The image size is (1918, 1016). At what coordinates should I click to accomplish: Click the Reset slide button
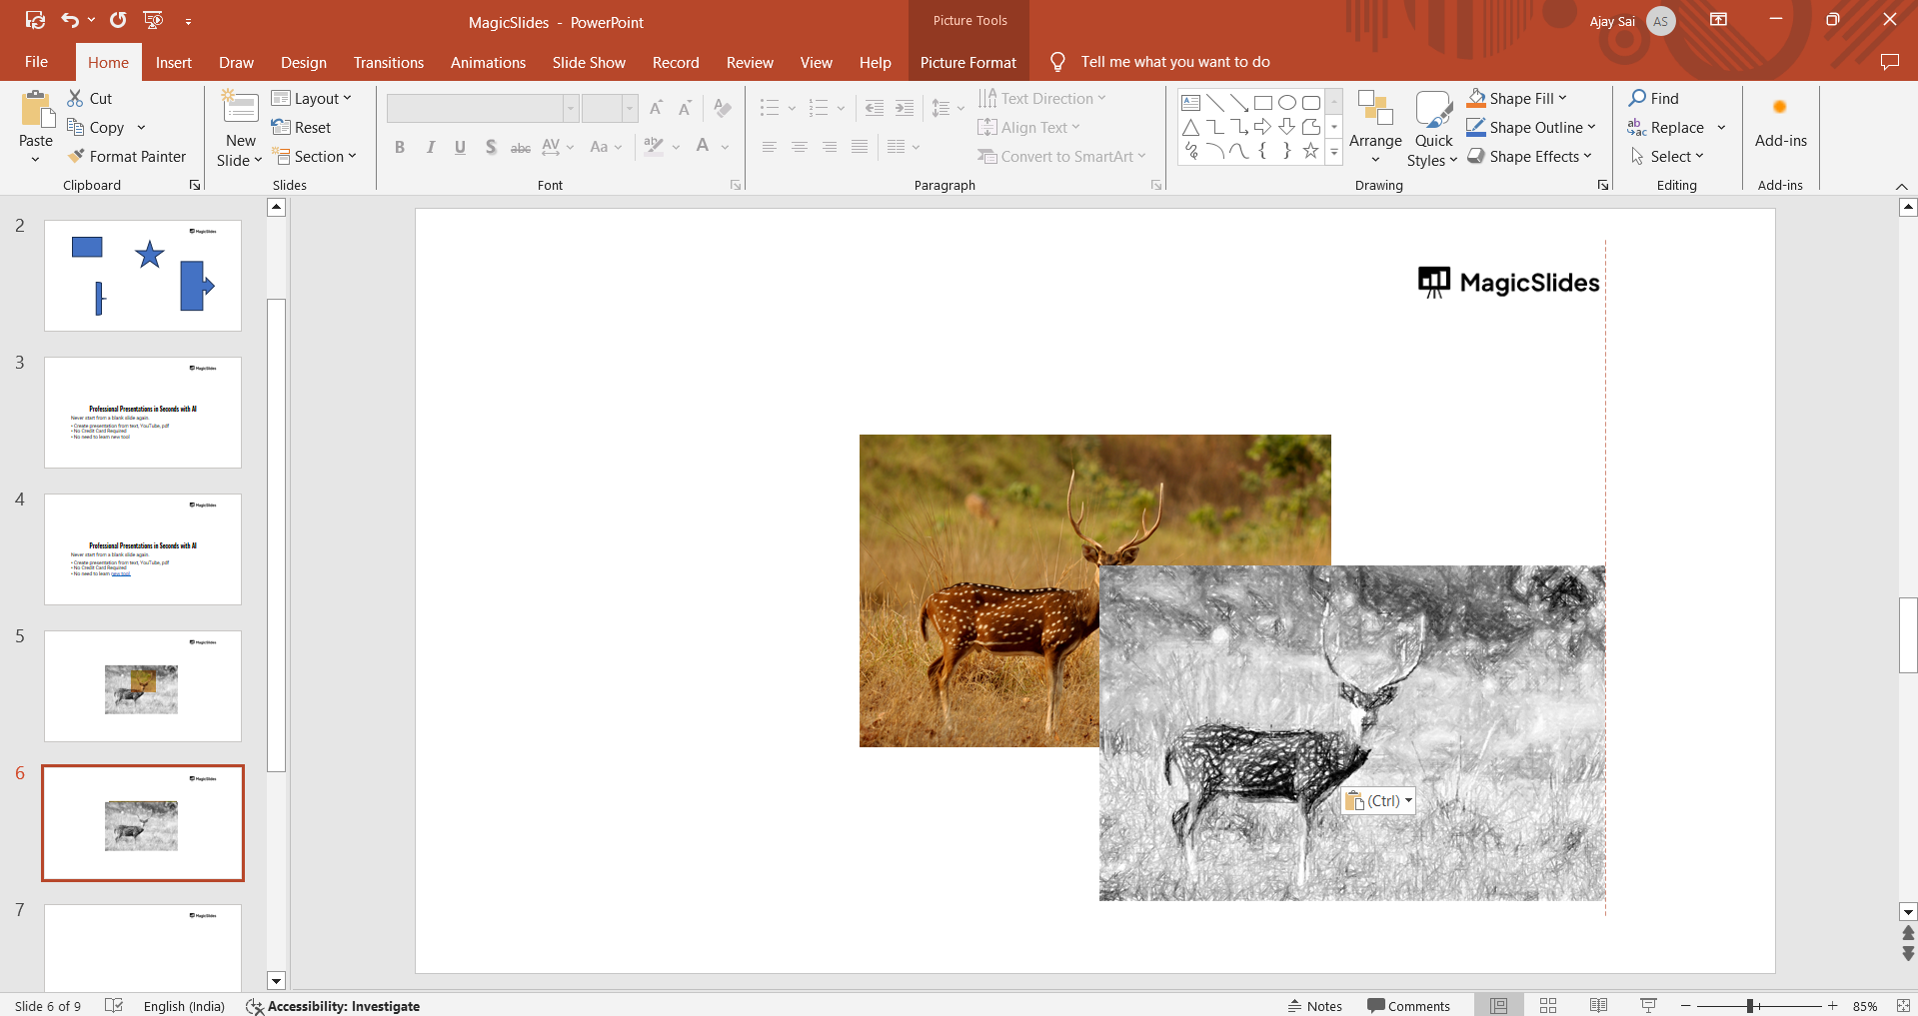(301, 127)
